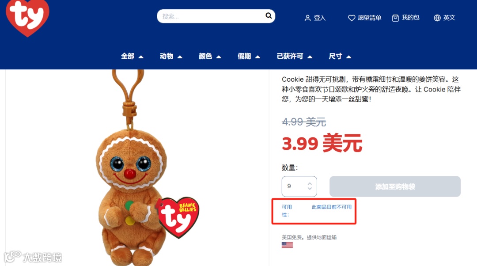Click the US flag icon
The width and height of the screenshot is (477, 266).
point(287,245)
